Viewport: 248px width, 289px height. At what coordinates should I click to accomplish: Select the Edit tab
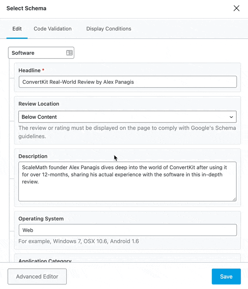[17, 29]
